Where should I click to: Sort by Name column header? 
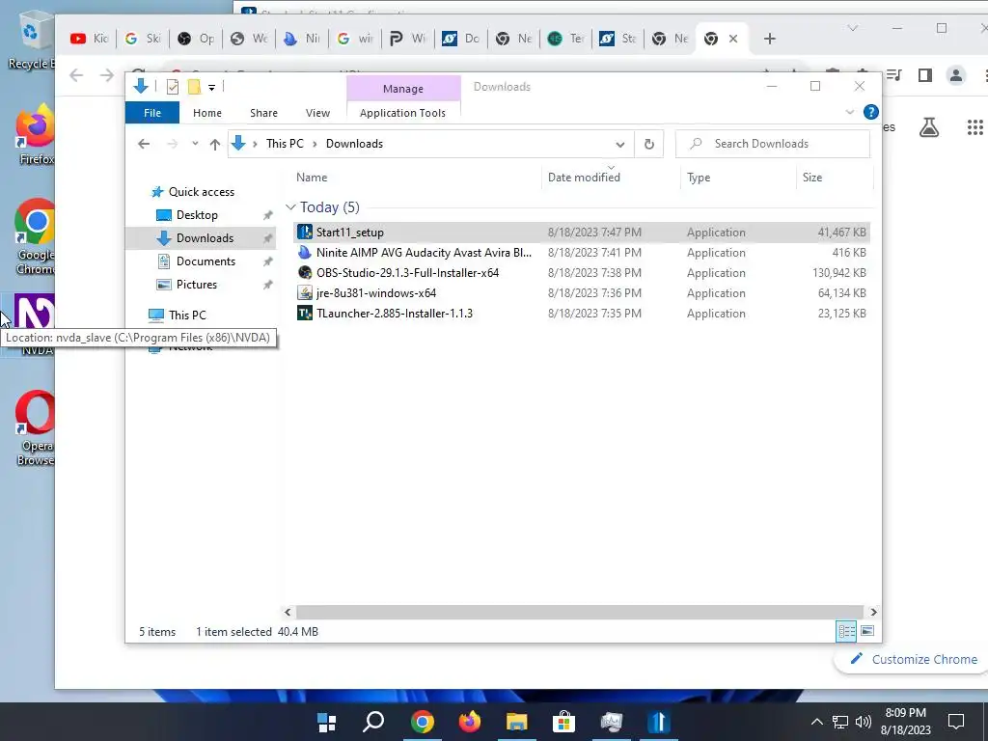416,178
